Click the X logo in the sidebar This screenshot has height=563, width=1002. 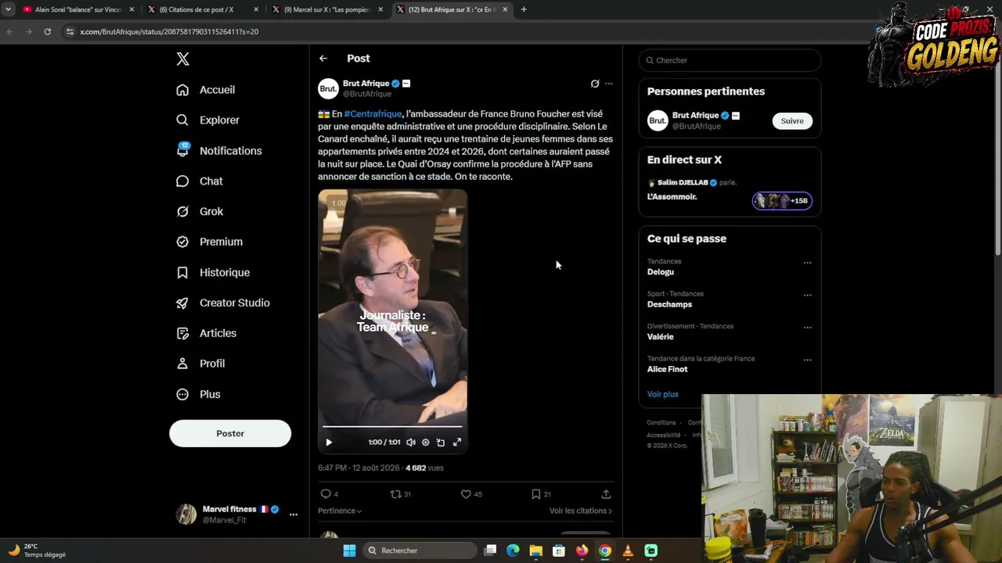pyautogui.click(x=182, y=59)
